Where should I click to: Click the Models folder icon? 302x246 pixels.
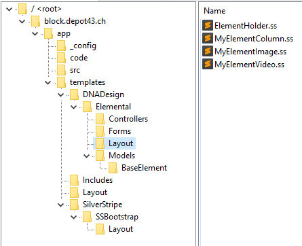(100, 156)
